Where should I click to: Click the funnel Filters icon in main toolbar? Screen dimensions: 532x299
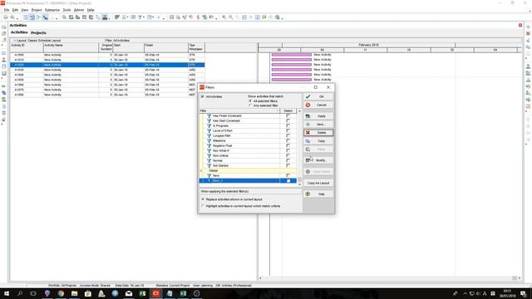(140, 17)
